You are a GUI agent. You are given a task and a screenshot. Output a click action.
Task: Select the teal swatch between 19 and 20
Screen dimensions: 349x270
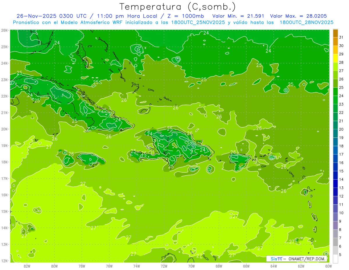coord(335,134)
